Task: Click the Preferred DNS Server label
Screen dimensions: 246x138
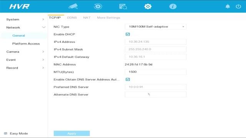Action: tap(71, 87)
